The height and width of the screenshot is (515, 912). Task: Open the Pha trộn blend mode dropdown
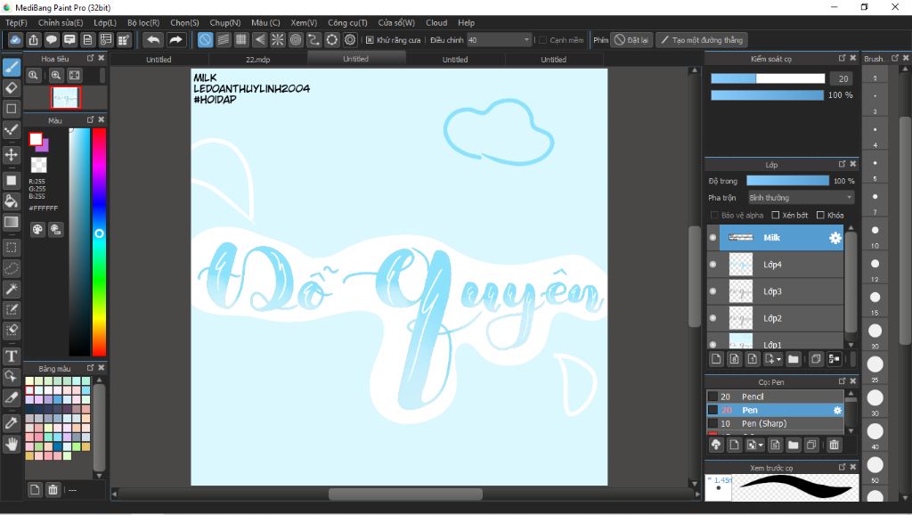pos(801,198)
